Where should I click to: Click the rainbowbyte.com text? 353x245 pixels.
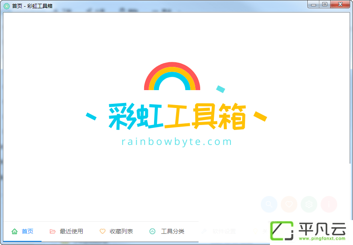[177, 142]
